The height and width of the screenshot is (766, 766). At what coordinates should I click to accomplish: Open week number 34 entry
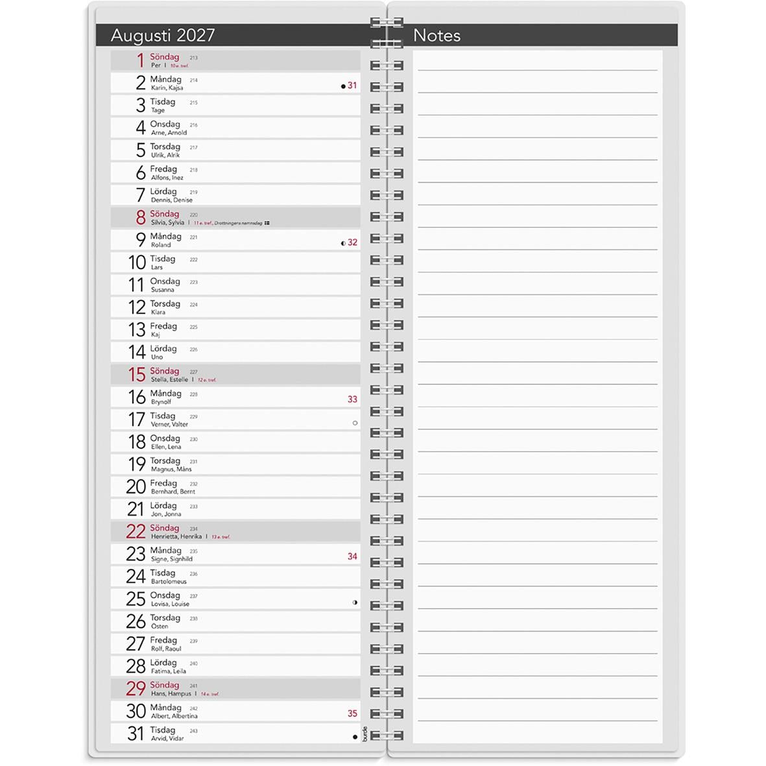352,557
